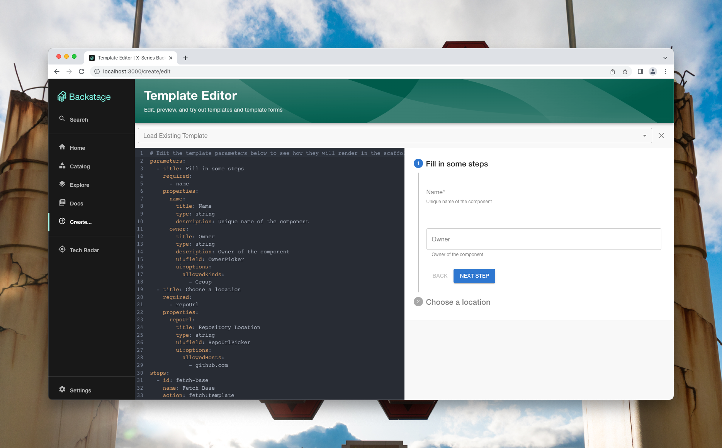This screenshot has height=448, width=722.
Task: Select the Search icon in the sidebar
Action: click(x=62, y=119)
